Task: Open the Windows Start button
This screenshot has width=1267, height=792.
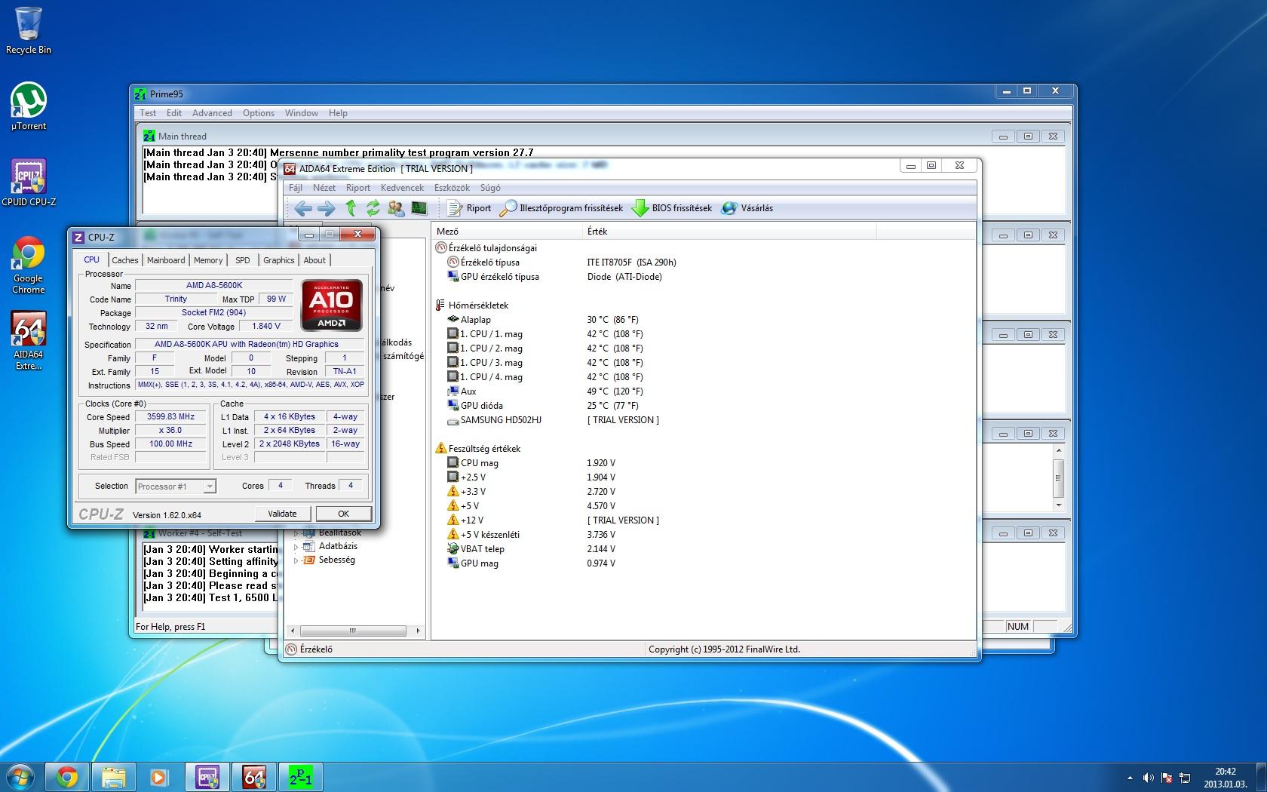Action: point(20,776)
